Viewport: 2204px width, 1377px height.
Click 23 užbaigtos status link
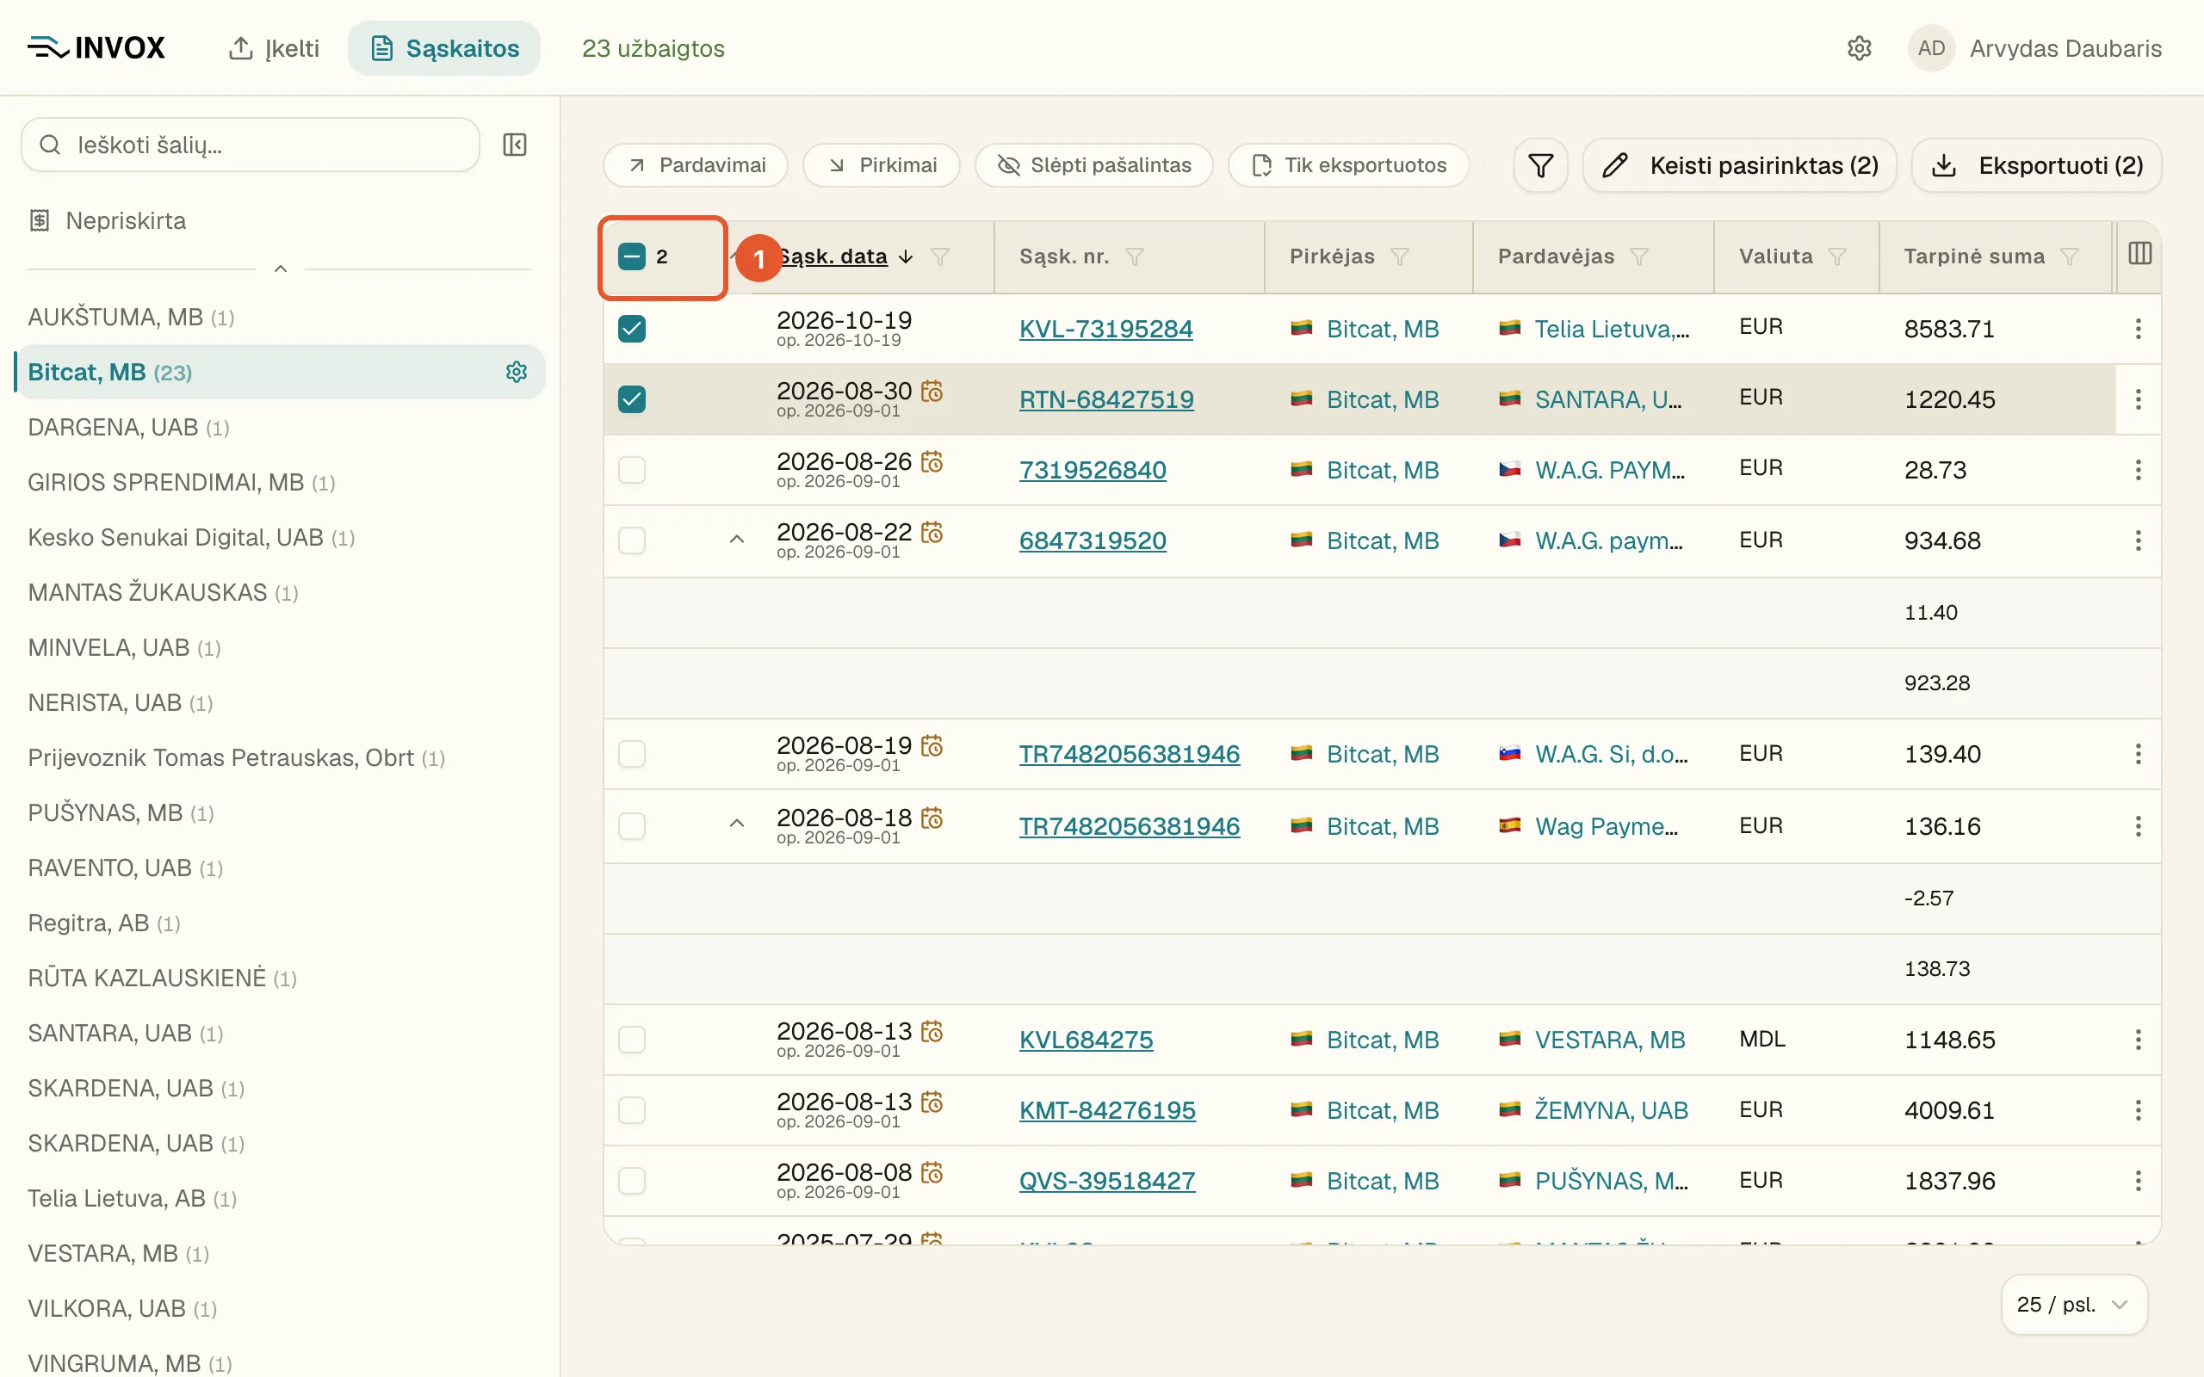pyautogui.click(x=653, y=48)
